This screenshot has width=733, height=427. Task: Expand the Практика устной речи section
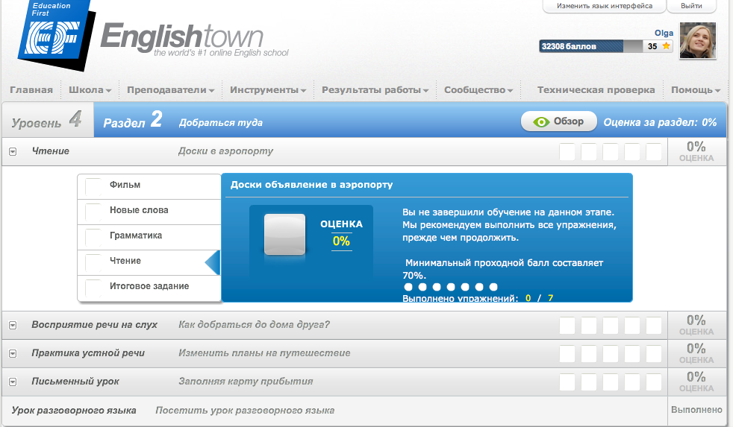point(13,354)
